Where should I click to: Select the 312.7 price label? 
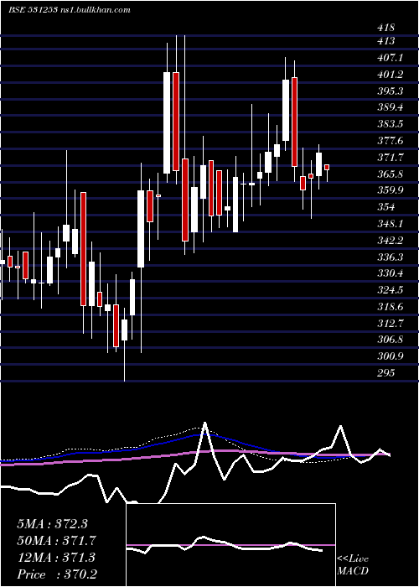click(390, 323)
